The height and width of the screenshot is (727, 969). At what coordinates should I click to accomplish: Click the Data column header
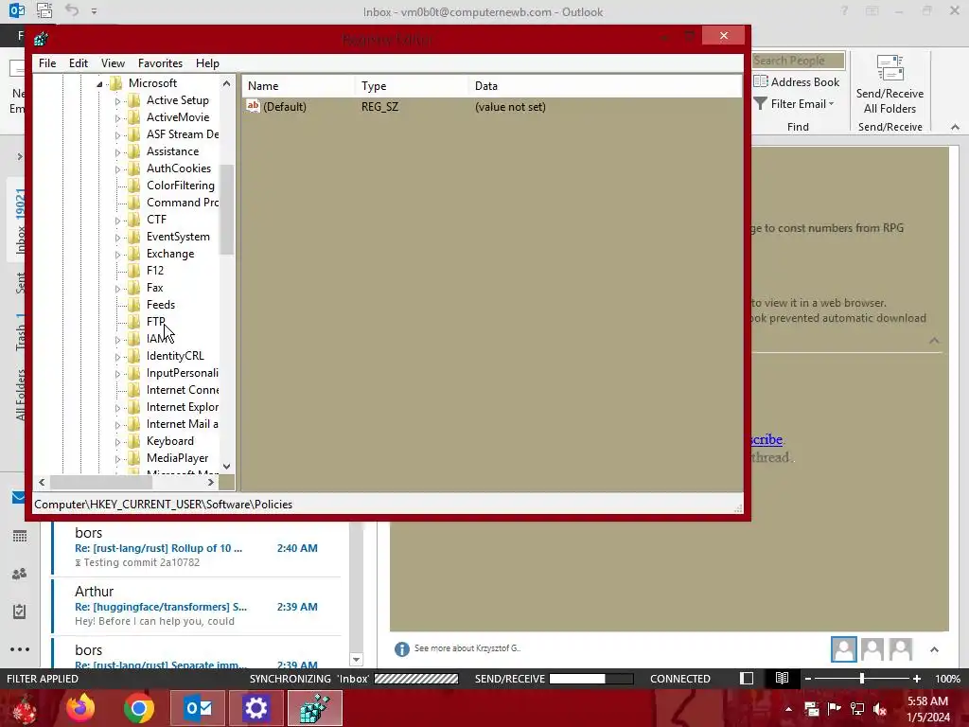(605, 86)
